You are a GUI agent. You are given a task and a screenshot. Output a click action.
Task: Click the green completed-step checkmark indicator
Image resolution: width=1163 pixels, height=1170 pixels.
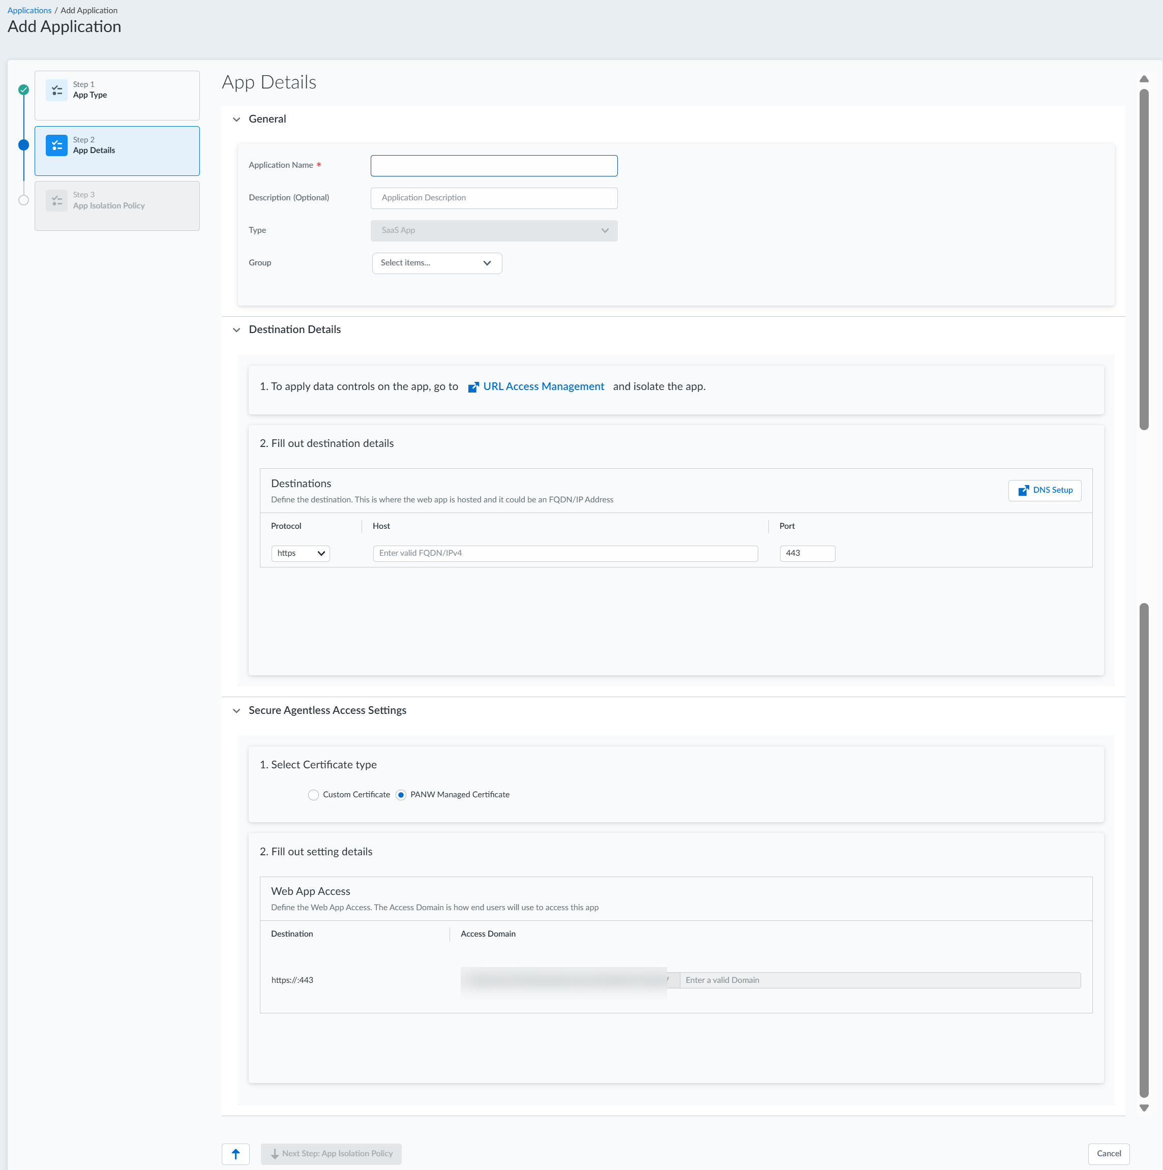(23, 89)
